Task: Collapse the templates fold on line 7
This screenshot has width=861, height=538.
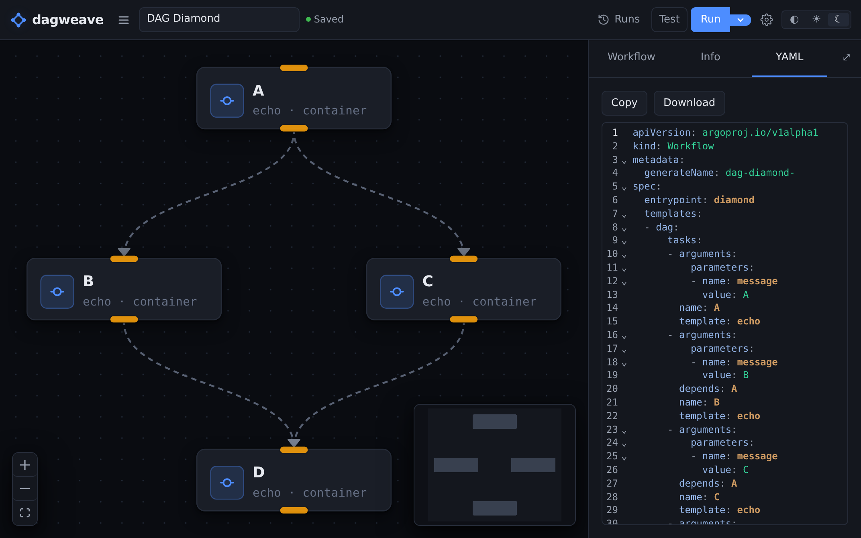Action: coord(624,216)
